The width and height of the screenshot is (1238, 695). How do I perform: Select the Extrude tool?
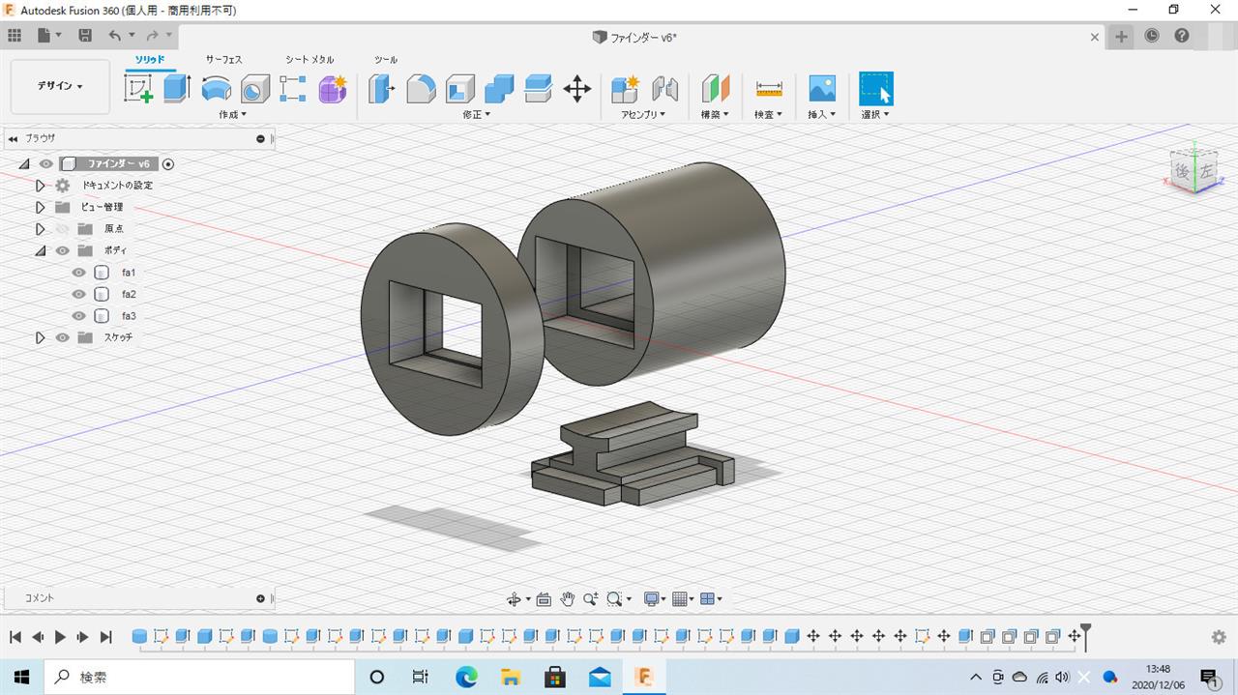(x=177, y=89)
